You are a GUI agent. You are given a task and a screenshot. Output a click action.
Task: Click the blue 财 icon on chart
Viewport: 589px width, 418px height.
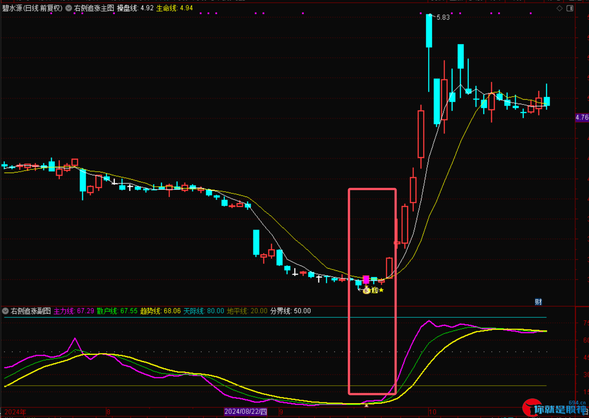pyautogui.click(x=538, y=302)
